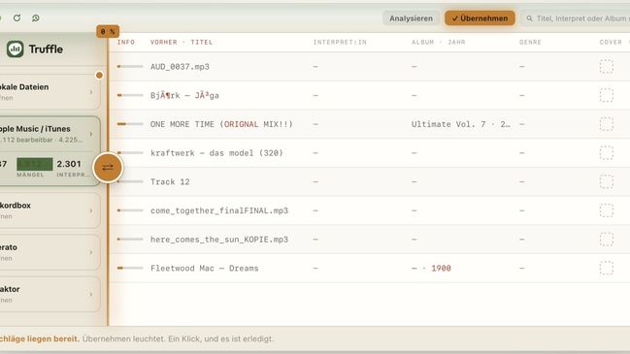The image size is (630, 354).
Task: Click empty cover placeholder for kraftwerk – das model
Action: (607, 153)
